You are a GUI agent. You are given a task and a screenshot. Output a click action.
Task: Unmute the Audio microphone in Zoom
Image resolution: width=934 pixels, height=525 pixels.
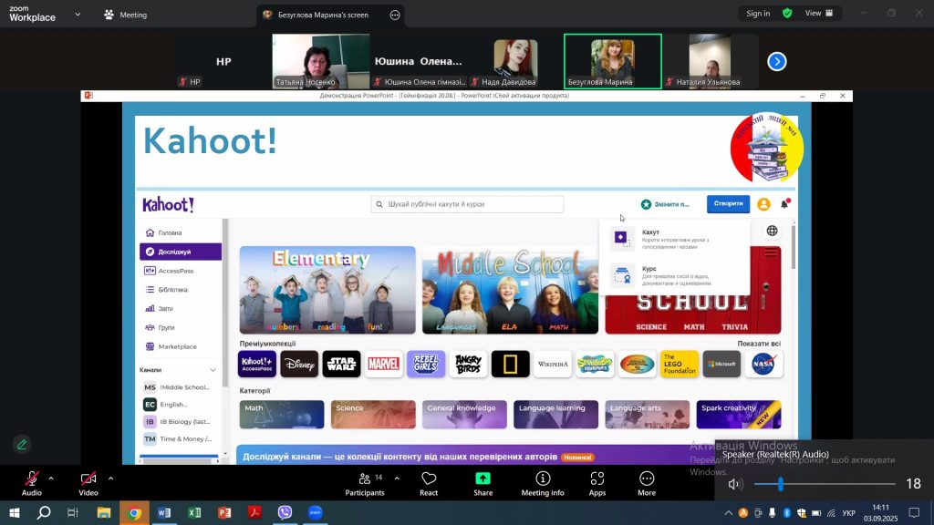(x=32, y=484)
